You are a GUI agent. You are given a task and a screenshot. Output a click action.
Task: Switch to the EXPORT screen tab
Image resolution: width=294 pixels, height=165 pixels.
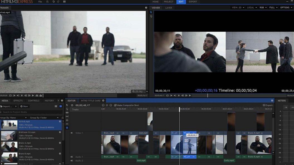pos(193,2)
